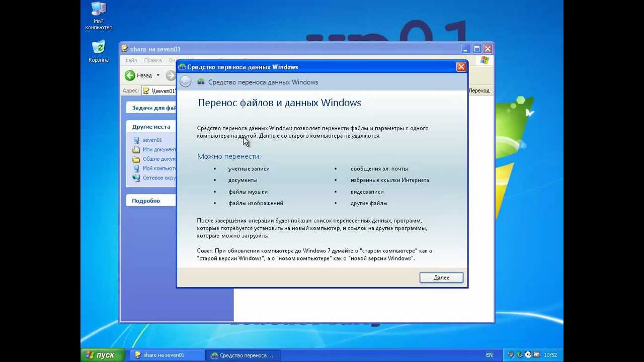Open the Назад history dropdown arrow
The width and height of the screenshot is (644, 362).
pyautogui.click(x=158, y=75)
